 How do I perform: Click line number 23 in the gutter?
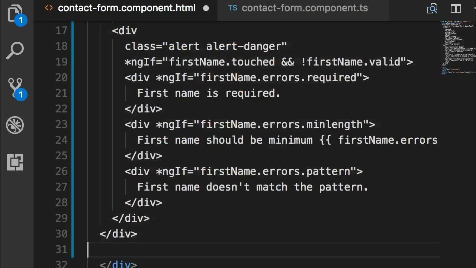click(61, 124)
